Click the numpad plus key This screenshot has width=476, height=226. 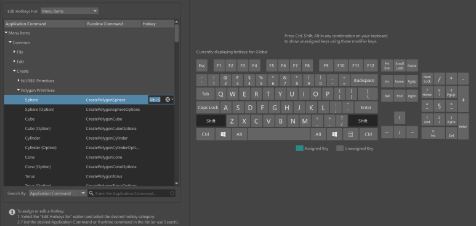click(x=463, y=99)
